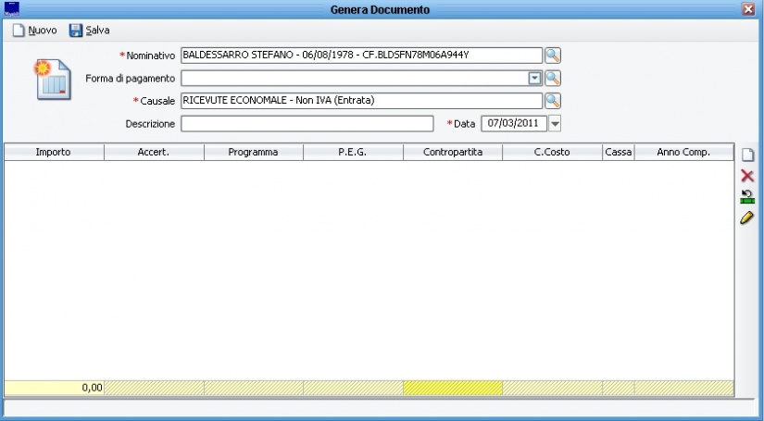The image size is (764, 421).
Task: Click the green undo arrow side icon
Action: pyautogui.click(x=747, y=196)
